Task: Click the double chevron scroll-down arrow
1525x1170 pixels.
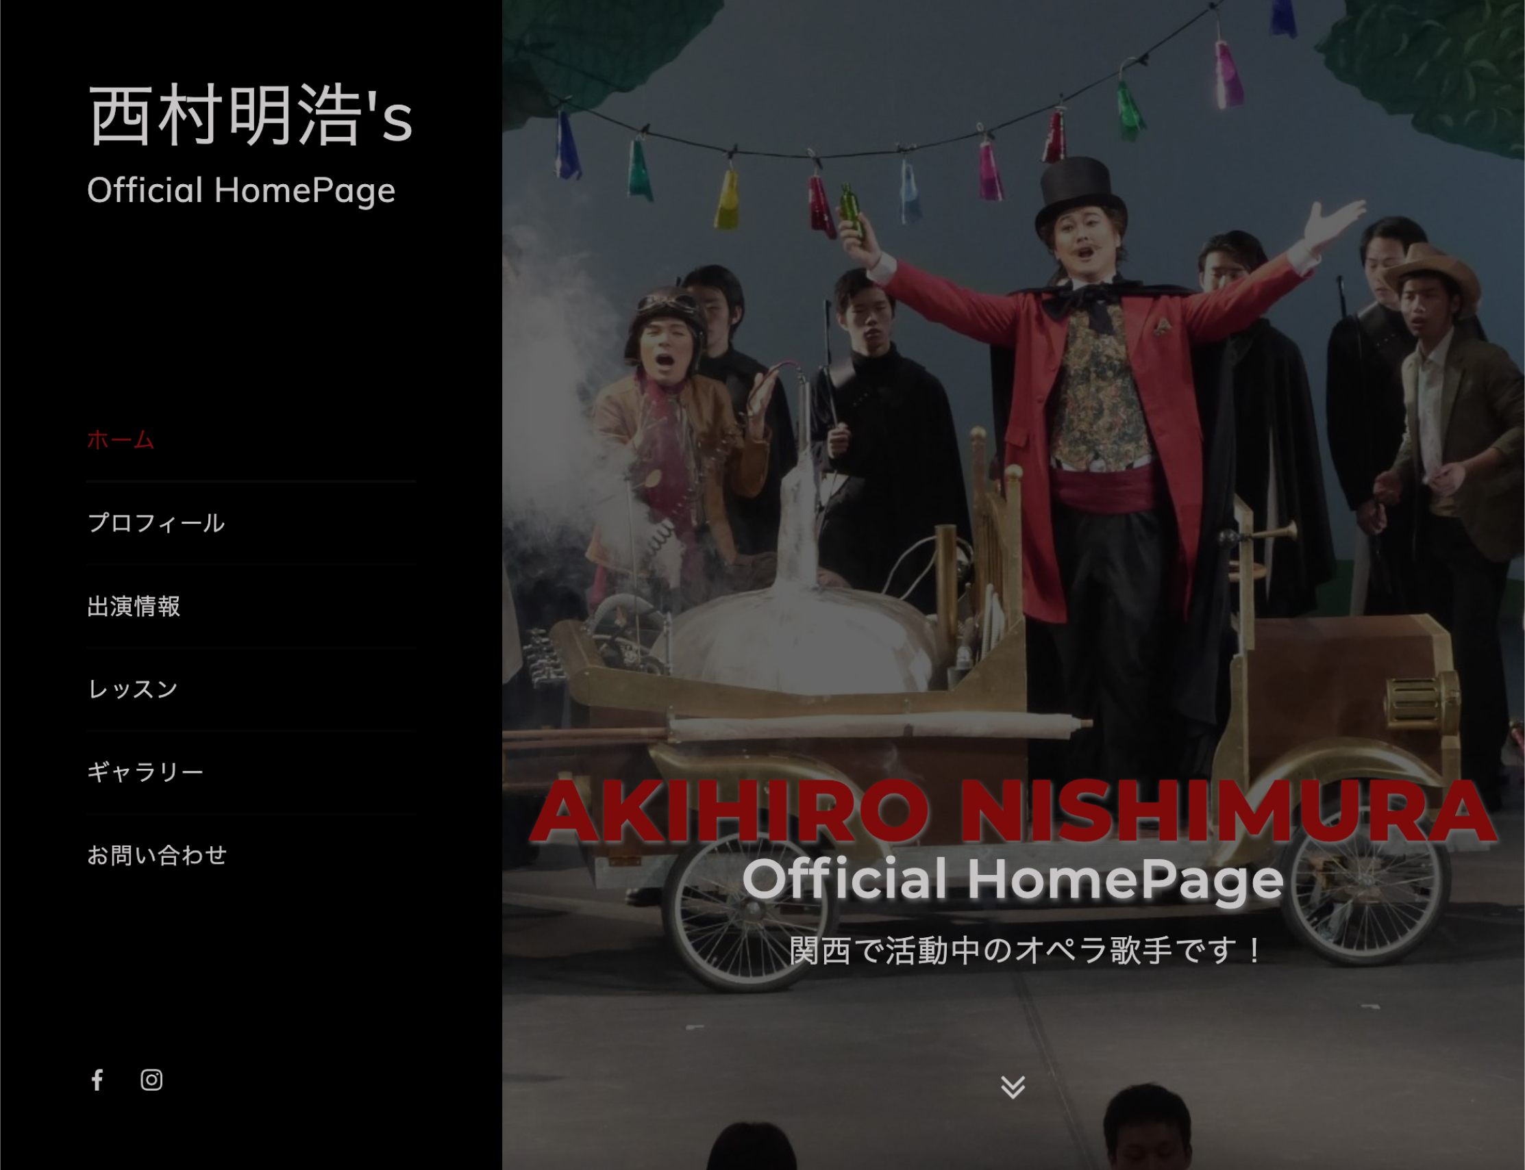Action: (x=1013, y=1086)
